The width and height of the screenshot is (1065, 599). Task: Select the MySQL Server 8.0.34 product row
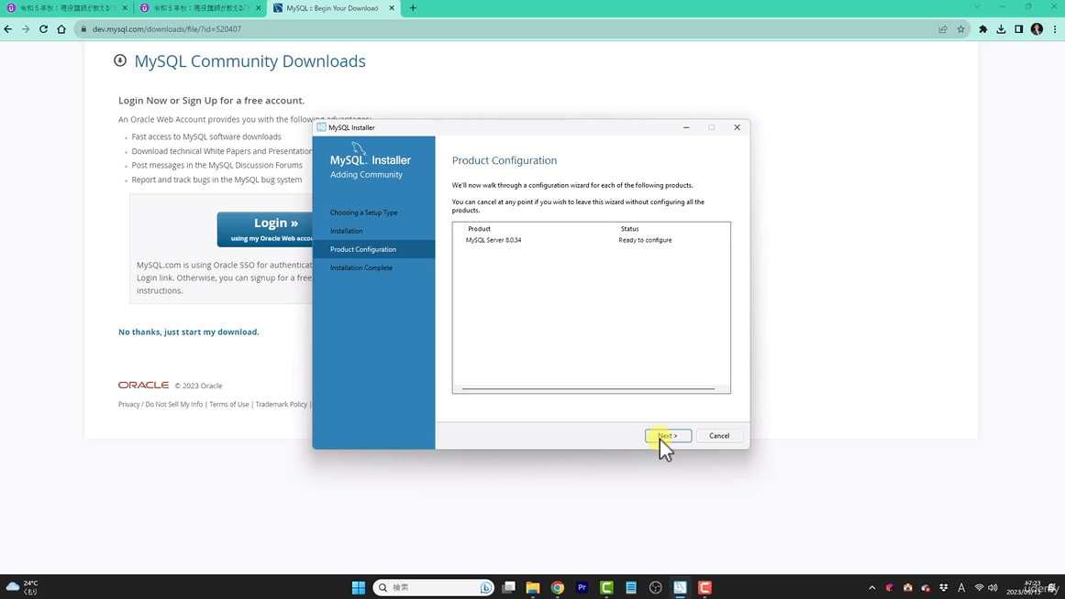(494, 240)
